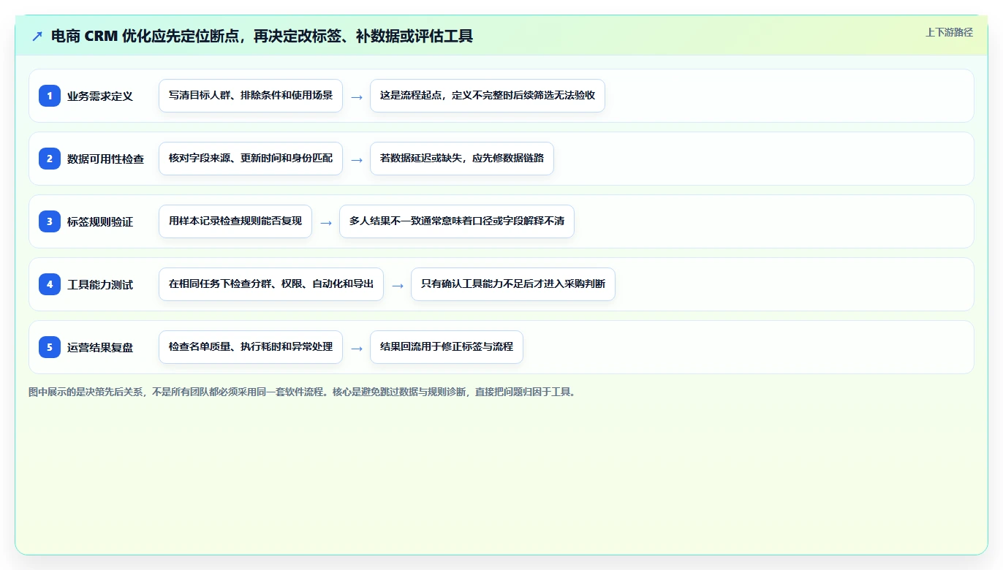Image resolution: width=1003 pixels, height=570 pixels.
Task: Click the 上下游路径 label
Action: tap(949, 32)
